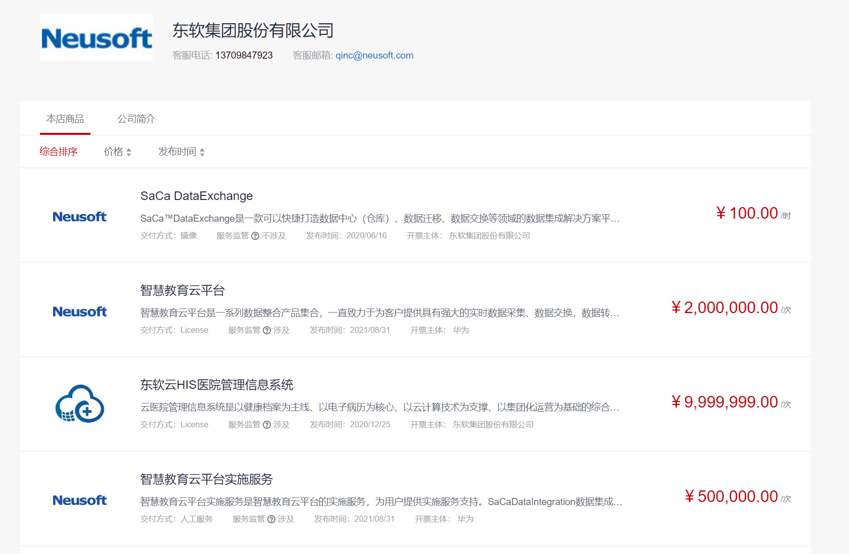Click the Neusoft company logo in the header
This screenshot has width=849, height=554.
(96, 37)
